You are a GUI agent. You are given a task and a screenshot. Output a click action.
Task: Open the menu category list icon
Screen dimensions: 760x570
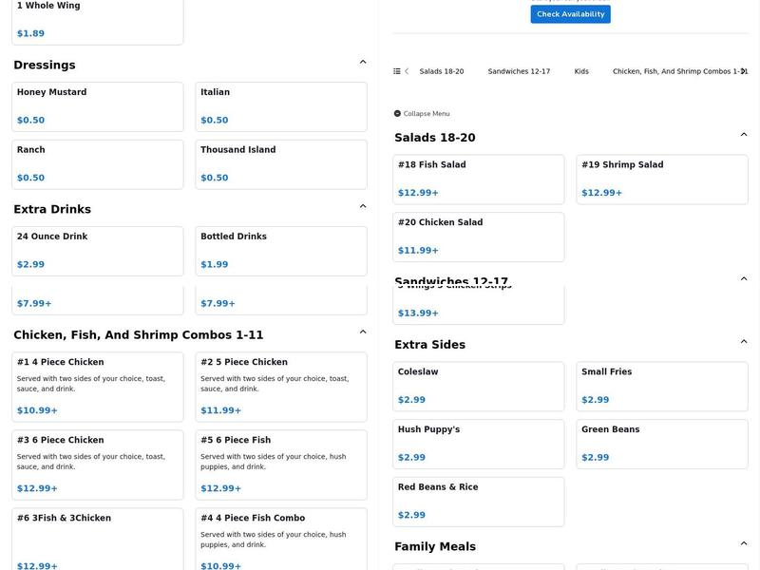point(397,71)
